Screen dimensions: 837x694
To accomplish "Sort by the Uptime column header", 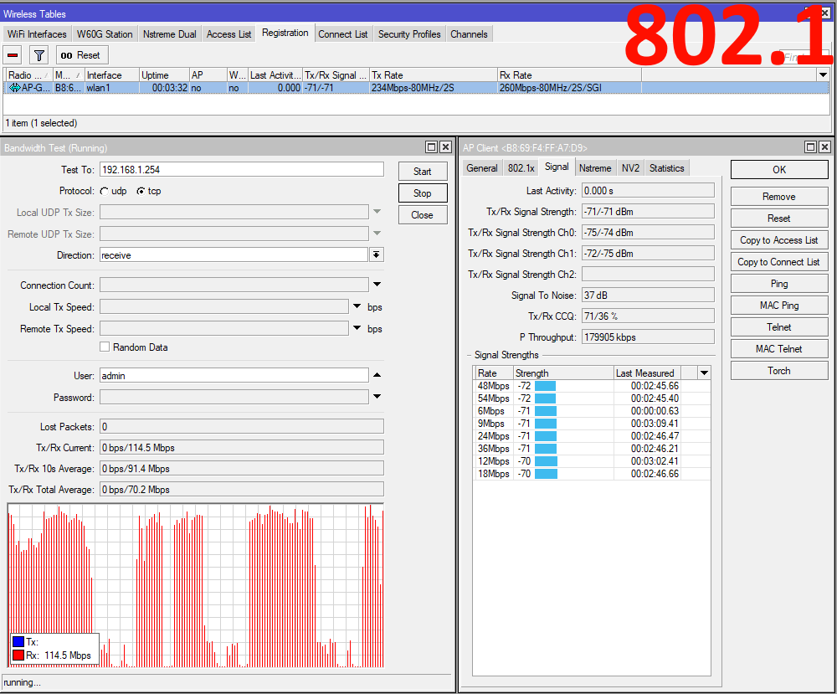I will (x=164, y=75).
